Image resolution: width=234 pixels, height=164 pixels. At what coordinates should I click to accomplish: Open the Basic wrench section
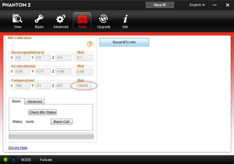click(39, 21)
